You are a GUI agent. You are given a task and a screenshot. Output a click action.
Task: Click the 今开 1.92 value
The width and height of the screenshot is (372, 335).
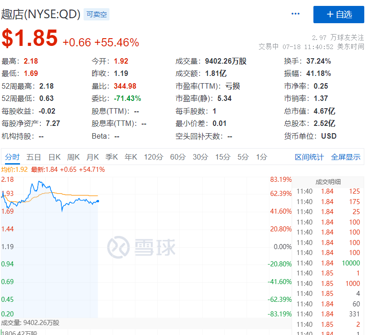coord(121,61)
